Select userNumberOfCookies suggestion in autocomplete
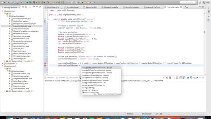 (x=101, y=85)
